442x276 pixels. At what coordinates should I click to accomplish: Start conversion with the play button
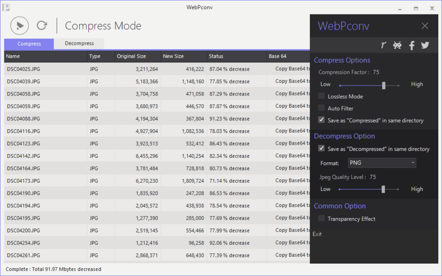pyautogui.click(x=19, y=25)
